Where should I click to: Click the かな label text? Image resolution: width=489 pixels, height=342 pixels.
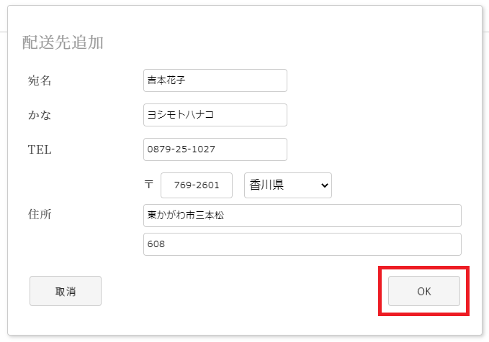click(x=40, y=115)
